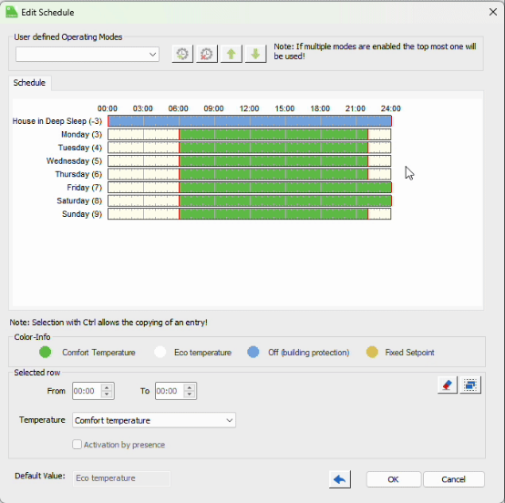Click the select all entries icon
The width and height of the screenshot is (505, 503).
pyautogui.click(x=470, y=385)
